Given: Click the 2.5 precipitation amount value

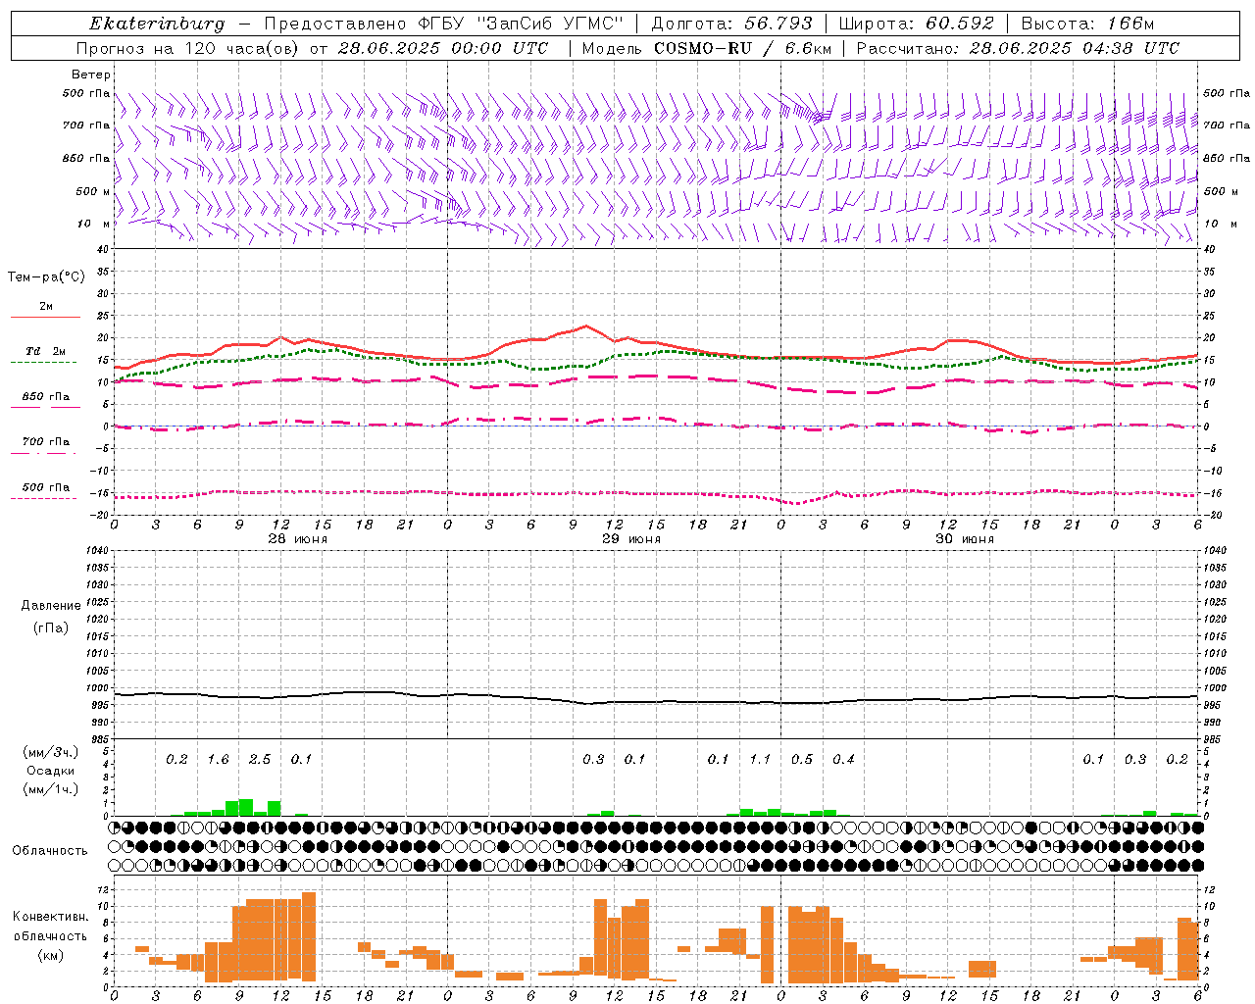Looking at the screenshot, I should click(260, 760).
